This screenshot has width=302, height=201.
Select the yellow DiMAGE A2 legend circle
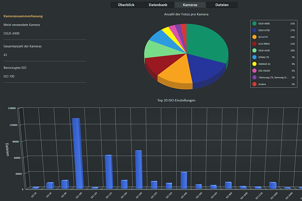(254, 64)
